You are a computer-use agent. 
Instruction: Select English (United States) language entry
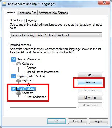31,76
